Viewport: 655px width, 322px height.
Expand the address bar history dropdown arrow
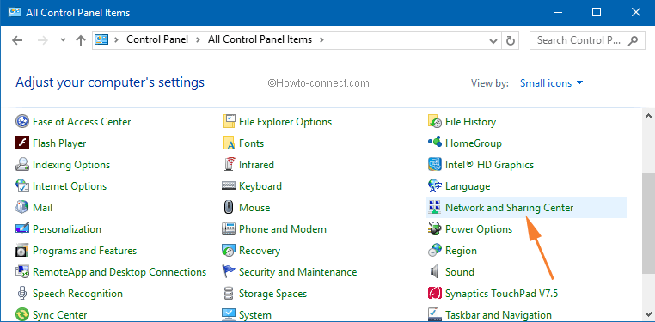point(493,40)
